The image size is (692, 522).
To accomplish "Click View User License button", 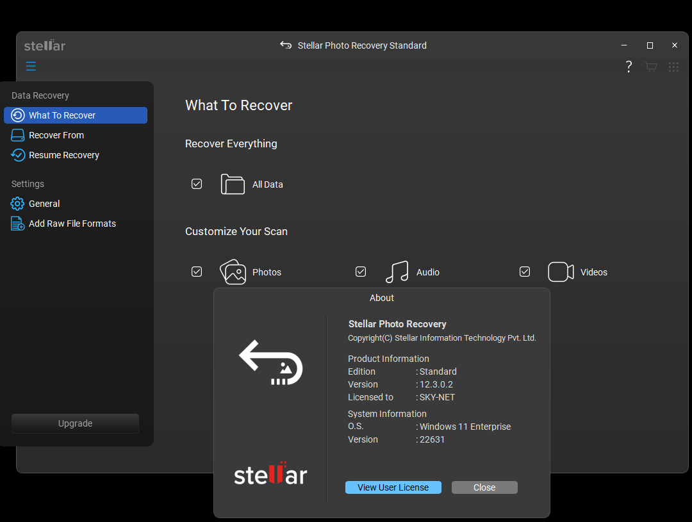I will pyautogui.click(x=393, y=487).
